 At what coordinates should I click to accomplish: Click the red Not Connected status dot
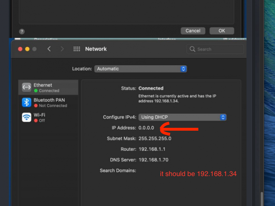pos(36,106)
